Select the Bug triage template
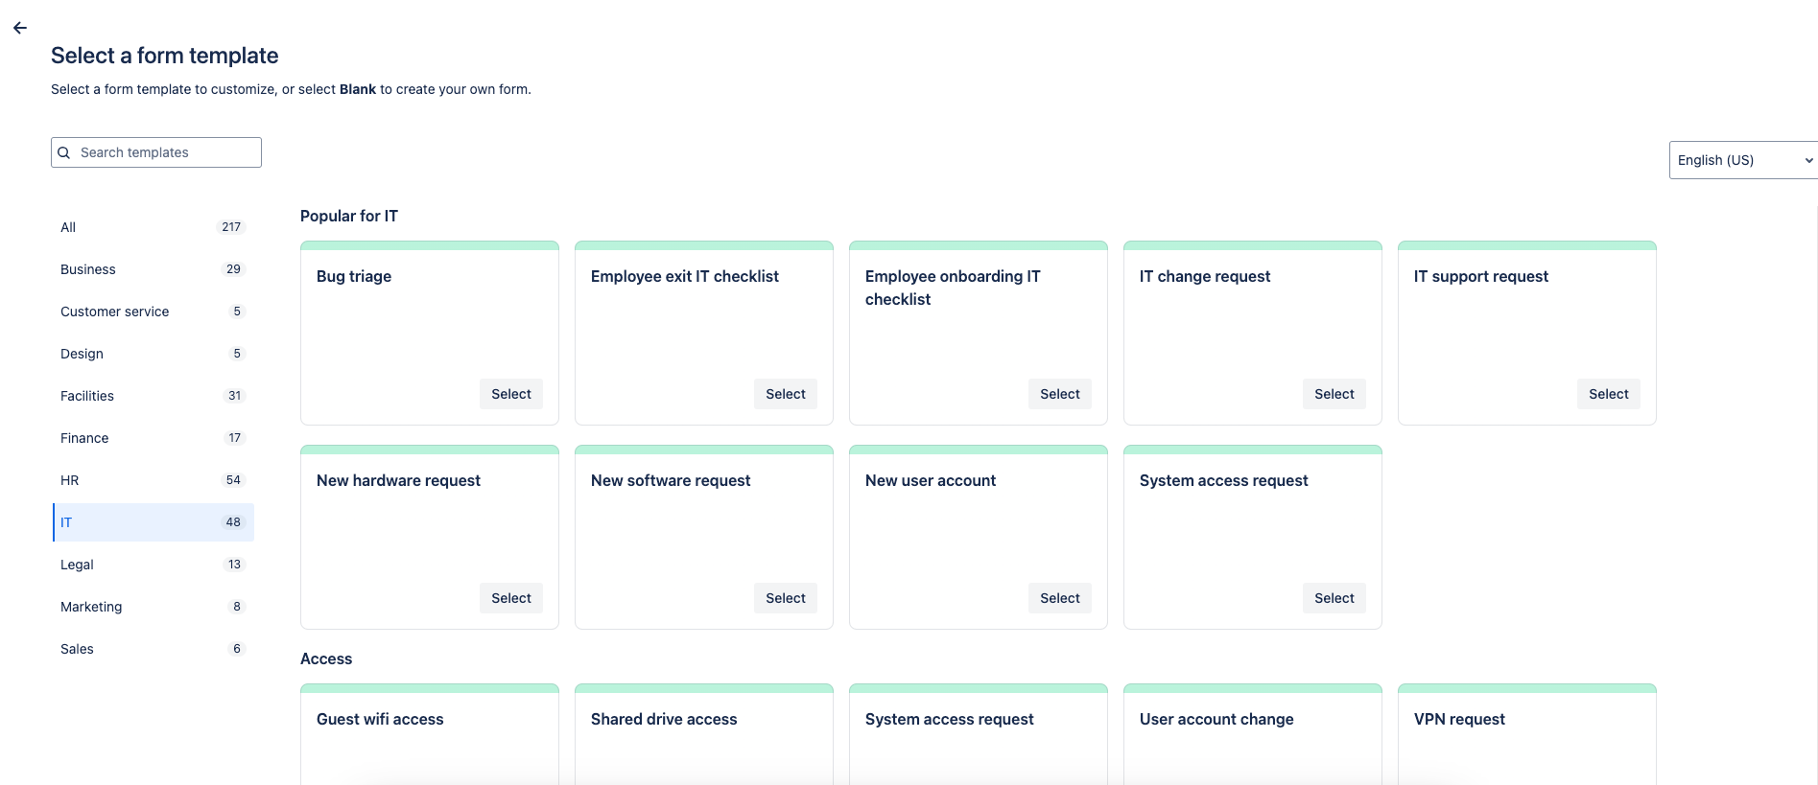The width and height of the screenshot is (1818, 785). pyautogui.click(x=510, y=394)
